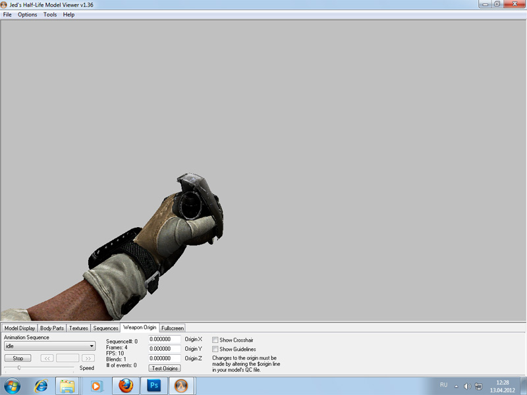Expand the Animation Sequence dropdown
Screen dimensions: 527x395
(92, 346)
